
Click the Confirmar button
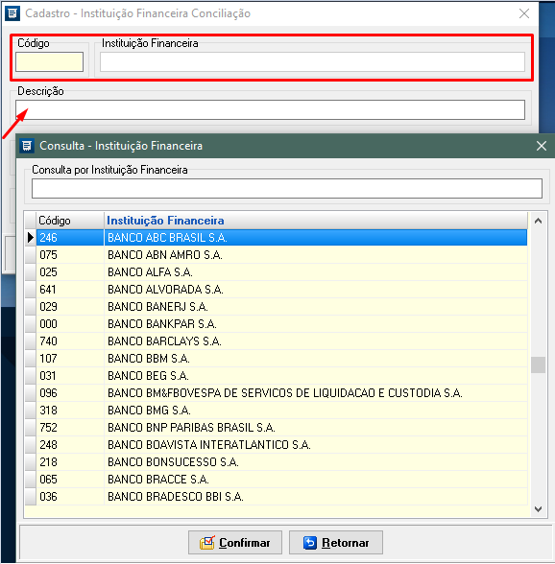pyautogui.click(x=235, y=543)
